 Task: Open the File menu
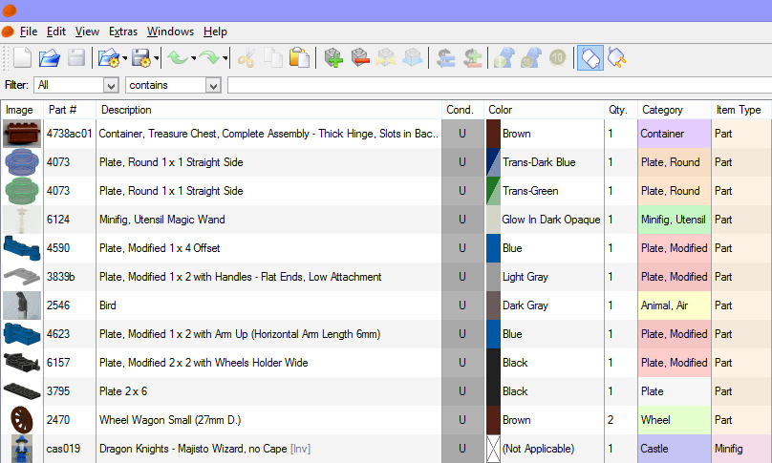click(x=29, y=32)
